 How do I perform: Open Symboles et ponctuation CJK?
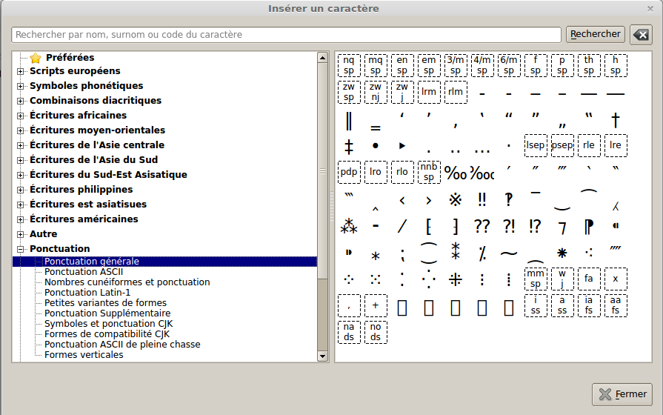tap(109, 324)
